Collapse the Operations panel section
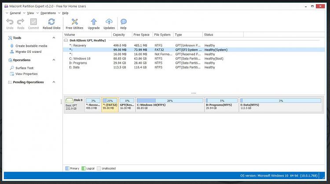The height and width of the screenshot is (184, 330). coord(54,60)
